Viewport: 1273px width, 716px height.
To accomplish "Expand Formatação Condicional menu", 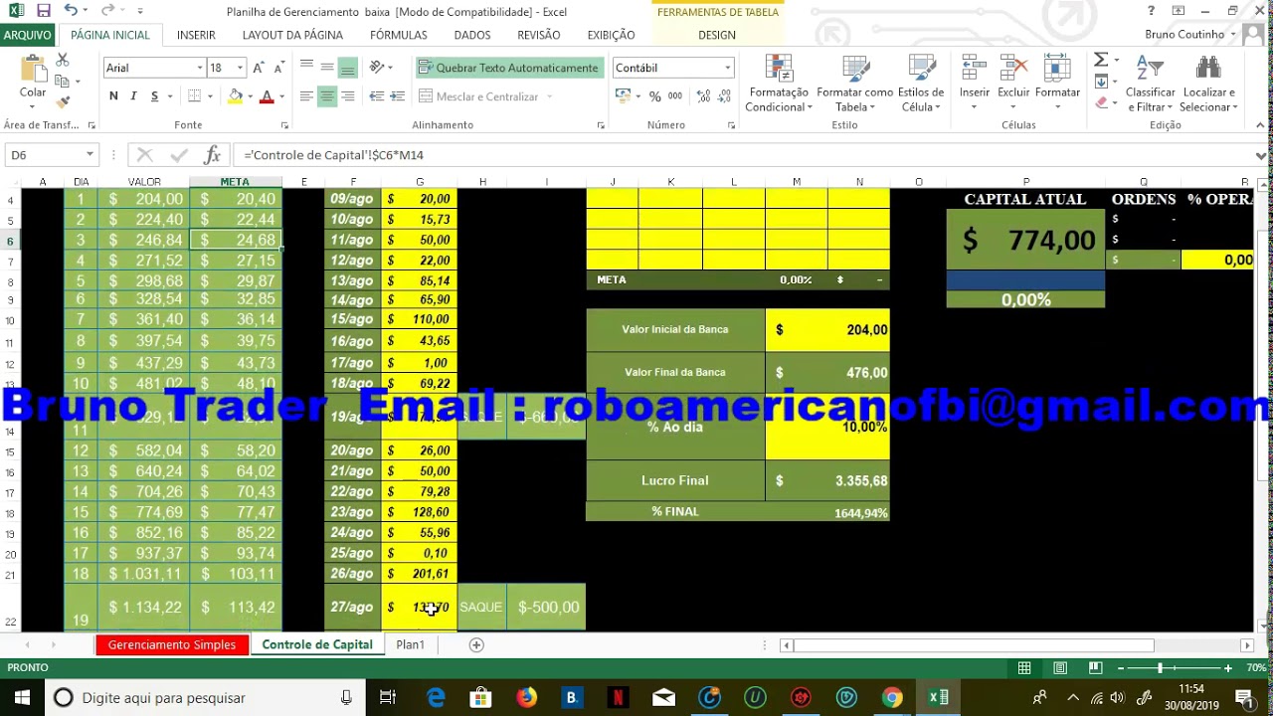I will (x=779, y=85).
